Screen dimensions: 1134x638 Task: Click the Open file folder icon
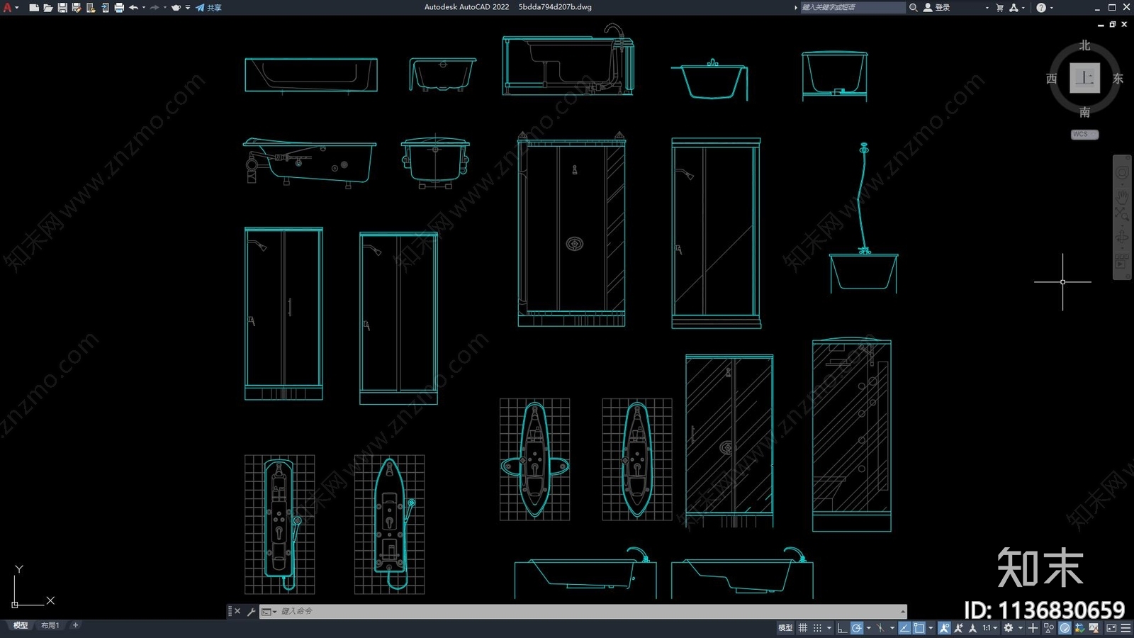coord(48,8)
